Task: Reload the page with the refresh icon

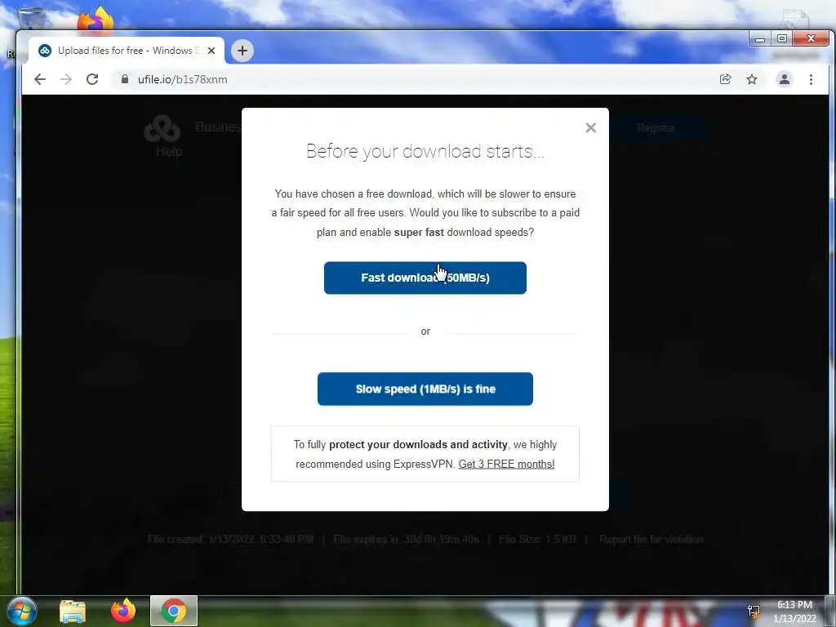Action: point(92,79)
